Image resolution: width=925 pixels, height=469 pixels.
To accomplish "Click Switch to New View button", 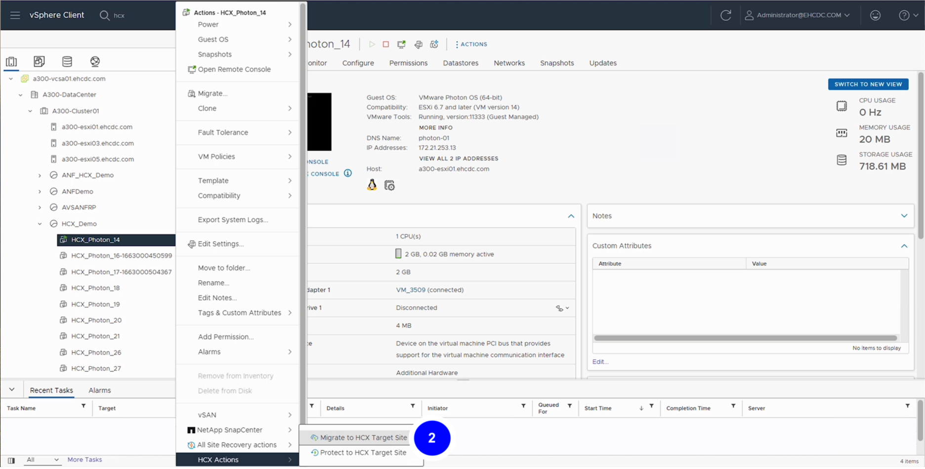I will [x=868, y=85].
